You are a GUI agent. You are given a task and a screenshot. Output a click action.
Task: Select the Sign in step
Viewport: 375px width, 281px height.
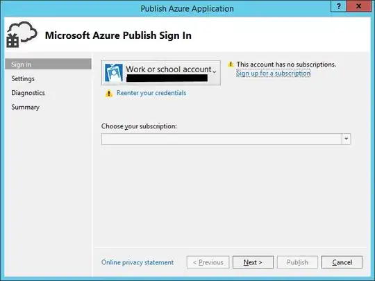48,65
